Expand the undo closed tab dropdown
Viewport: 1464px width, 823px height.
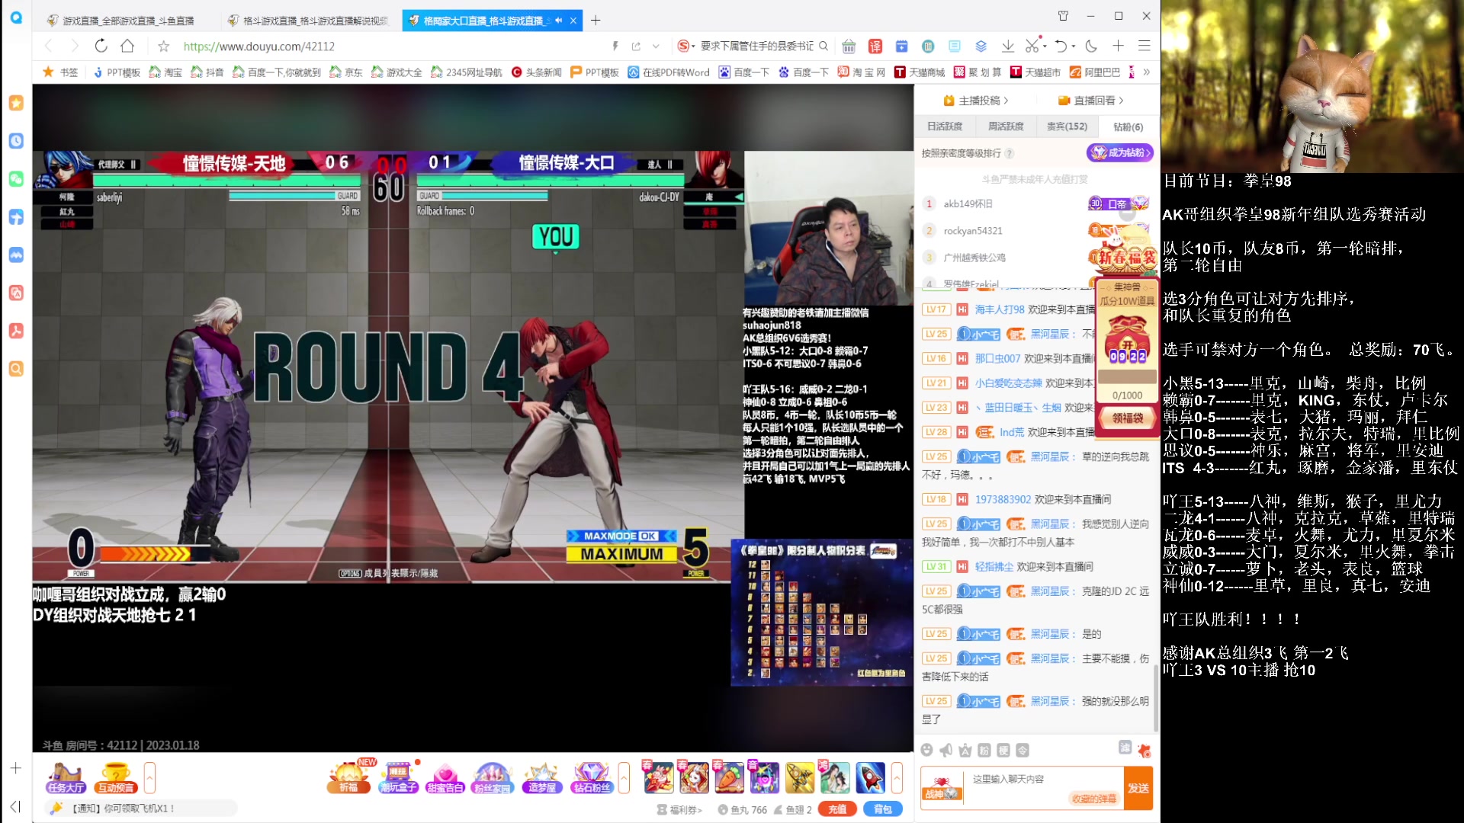click(1074, 46)
